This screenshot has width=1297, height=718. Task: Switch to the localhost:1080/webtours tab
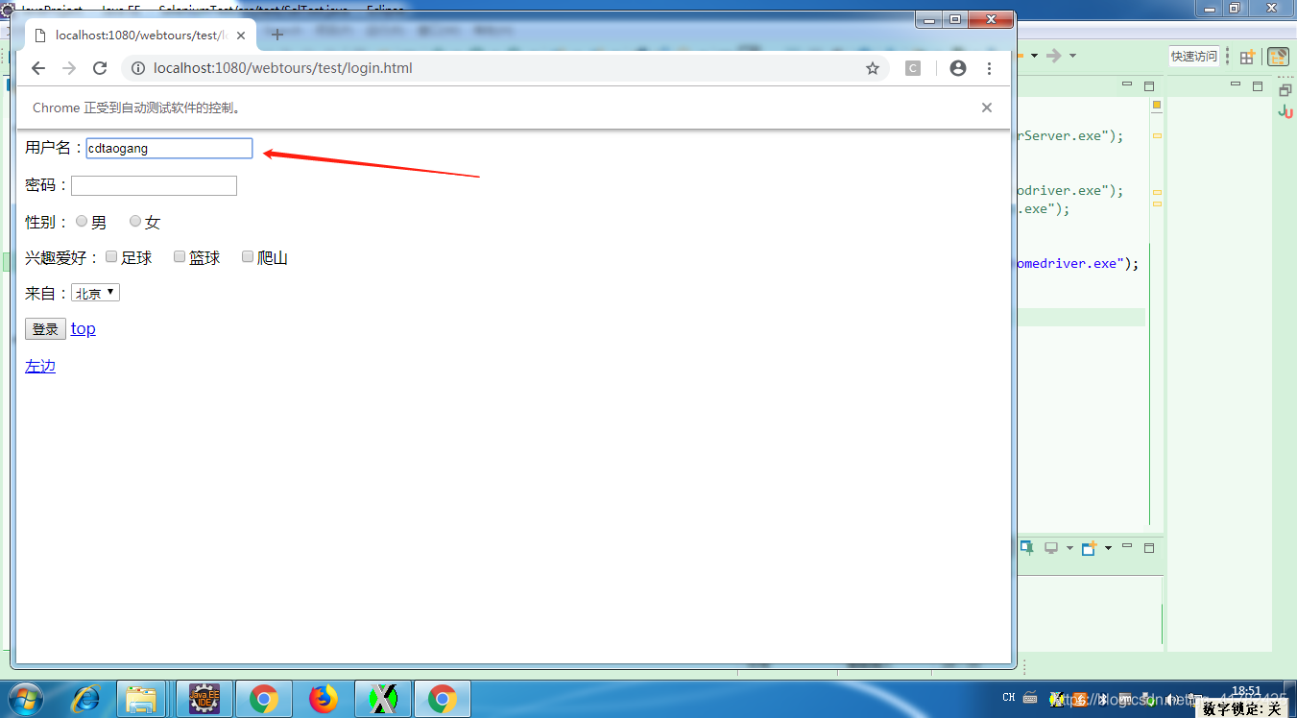(140, 36)
